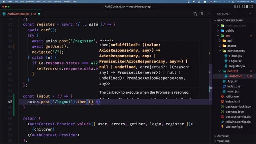Open editor More Actions ellipsis
Viewport: 256px width, 144px height.
pos(207,14)
